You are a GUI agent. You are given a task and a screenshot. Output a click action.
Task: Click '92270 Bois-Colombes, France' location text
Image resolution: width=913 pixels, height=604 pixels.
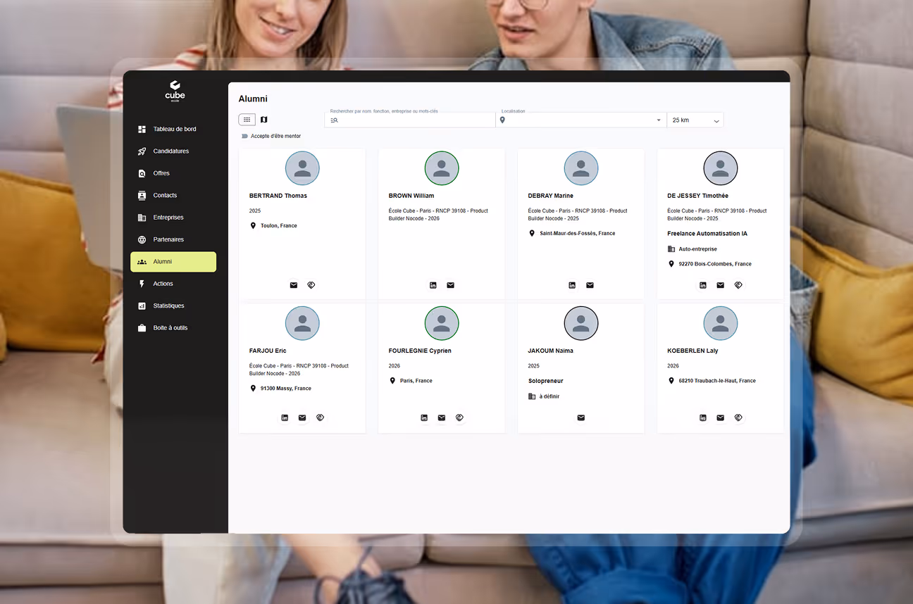coord(715,264)
